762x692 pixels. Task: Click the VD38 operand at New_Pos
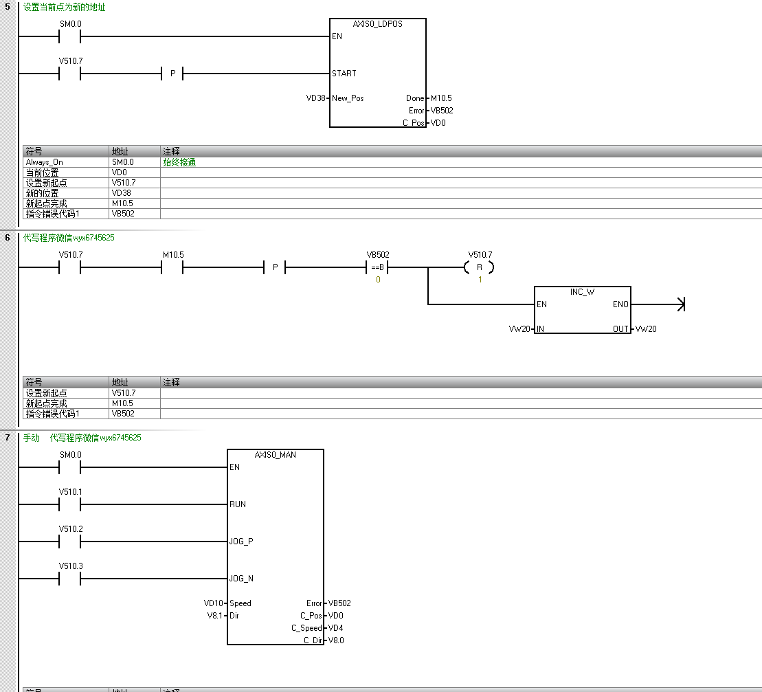pos(315,98)
